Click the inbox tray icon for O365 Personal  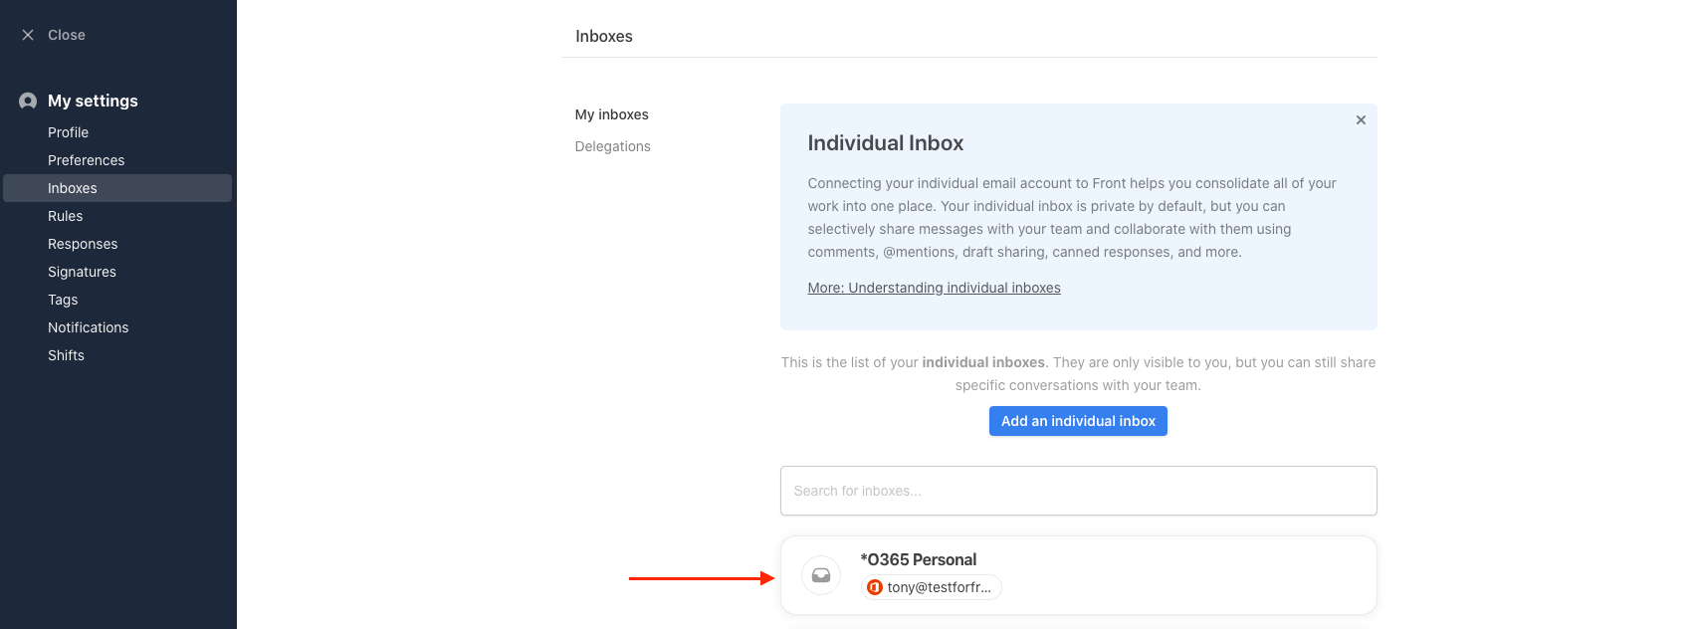point(821,575)
